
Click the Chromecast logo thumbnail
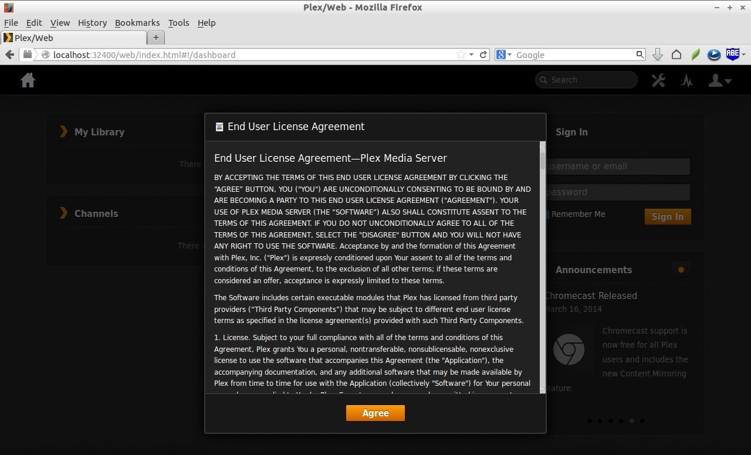[569, 349]
